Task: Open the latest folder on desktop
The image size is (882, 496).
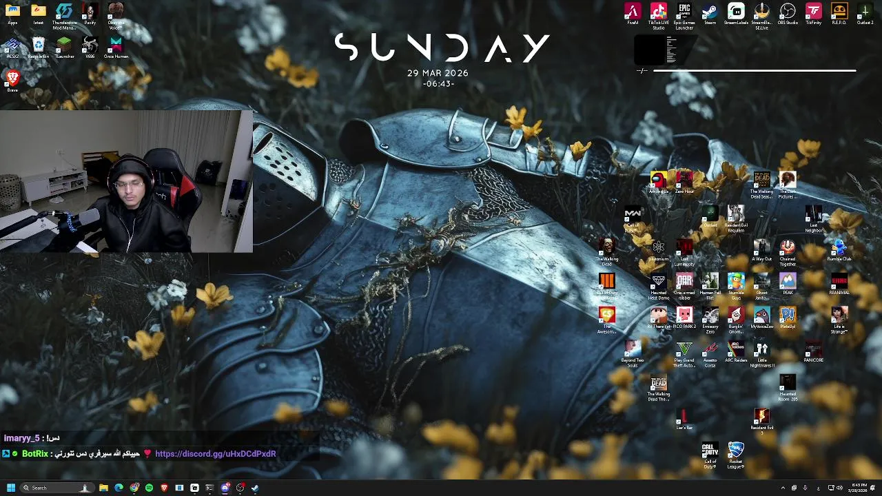Action: pos(39,14)
